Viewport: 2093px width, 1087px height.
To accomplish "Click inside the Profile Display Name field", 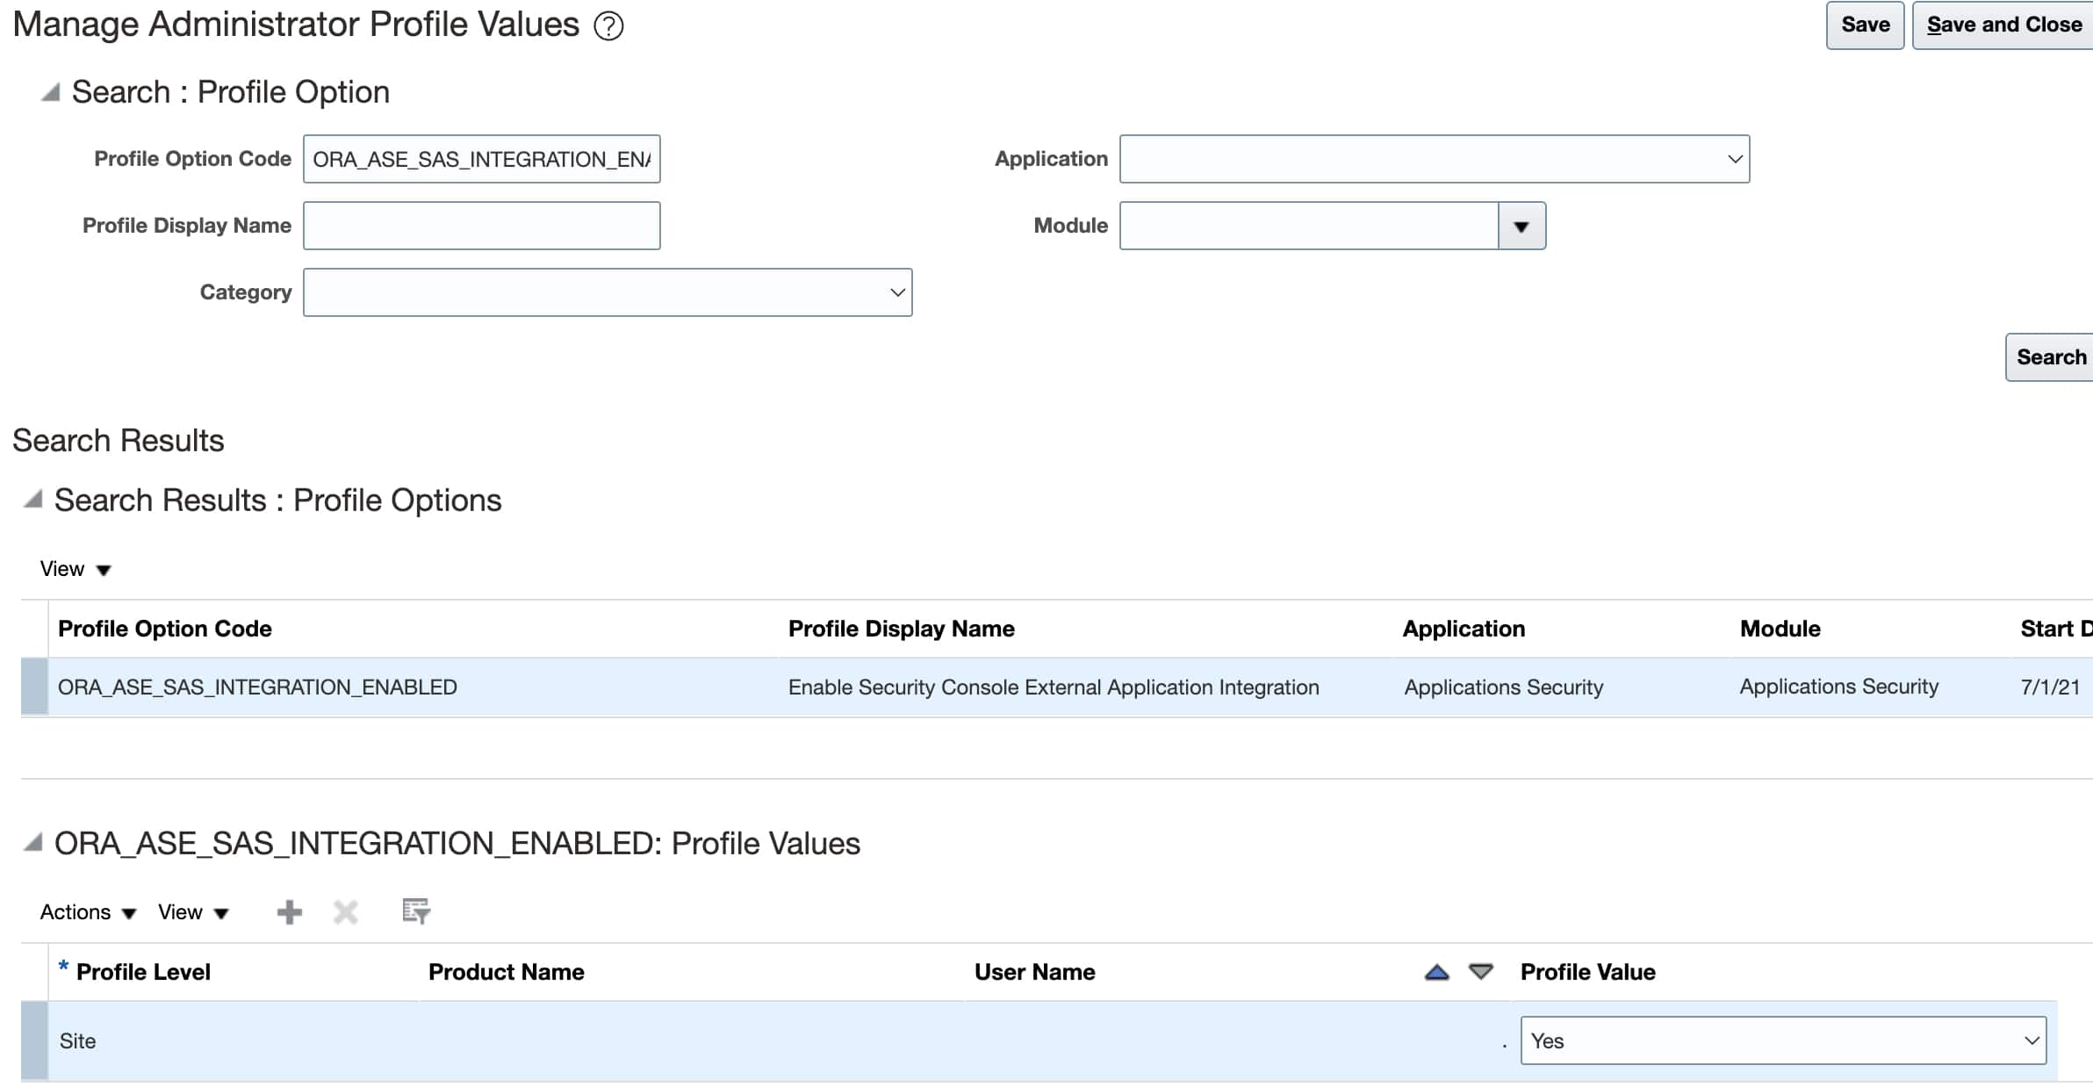I will tap(481, 226).
